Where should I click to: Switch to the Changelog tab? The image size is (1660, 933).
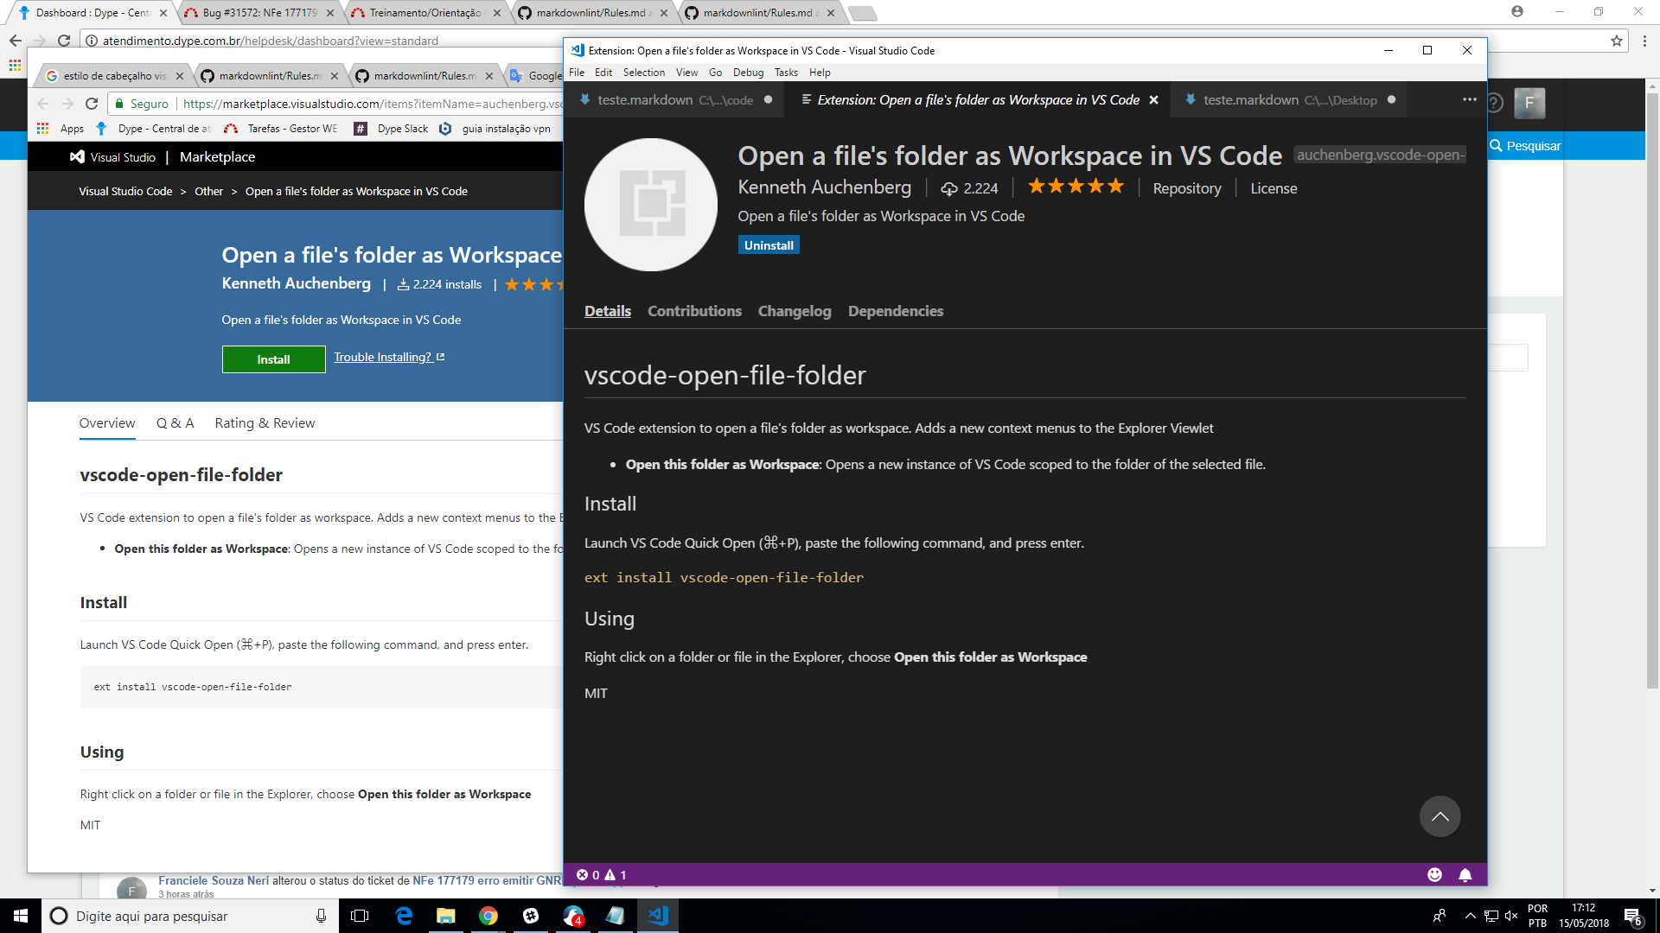pyautogui.click(x=795, y=311)
